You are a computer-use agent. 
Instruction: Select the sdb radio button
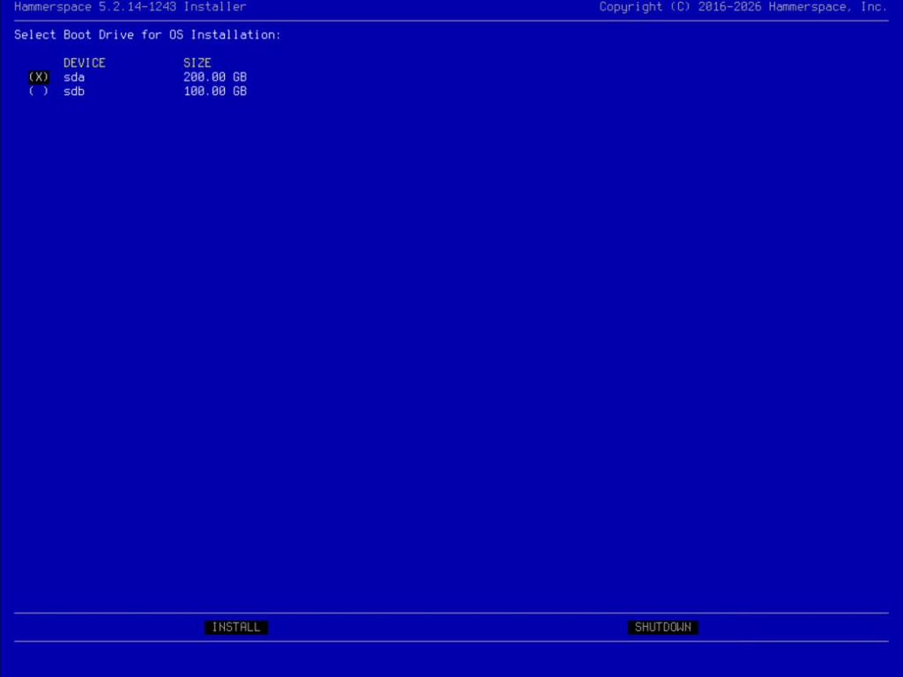point(39,92)
